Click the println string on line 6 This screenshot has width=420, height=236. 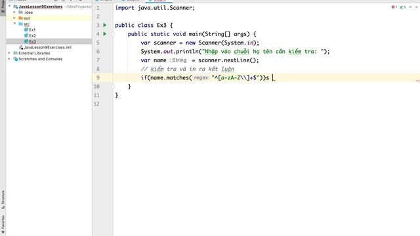coord(262,52)
